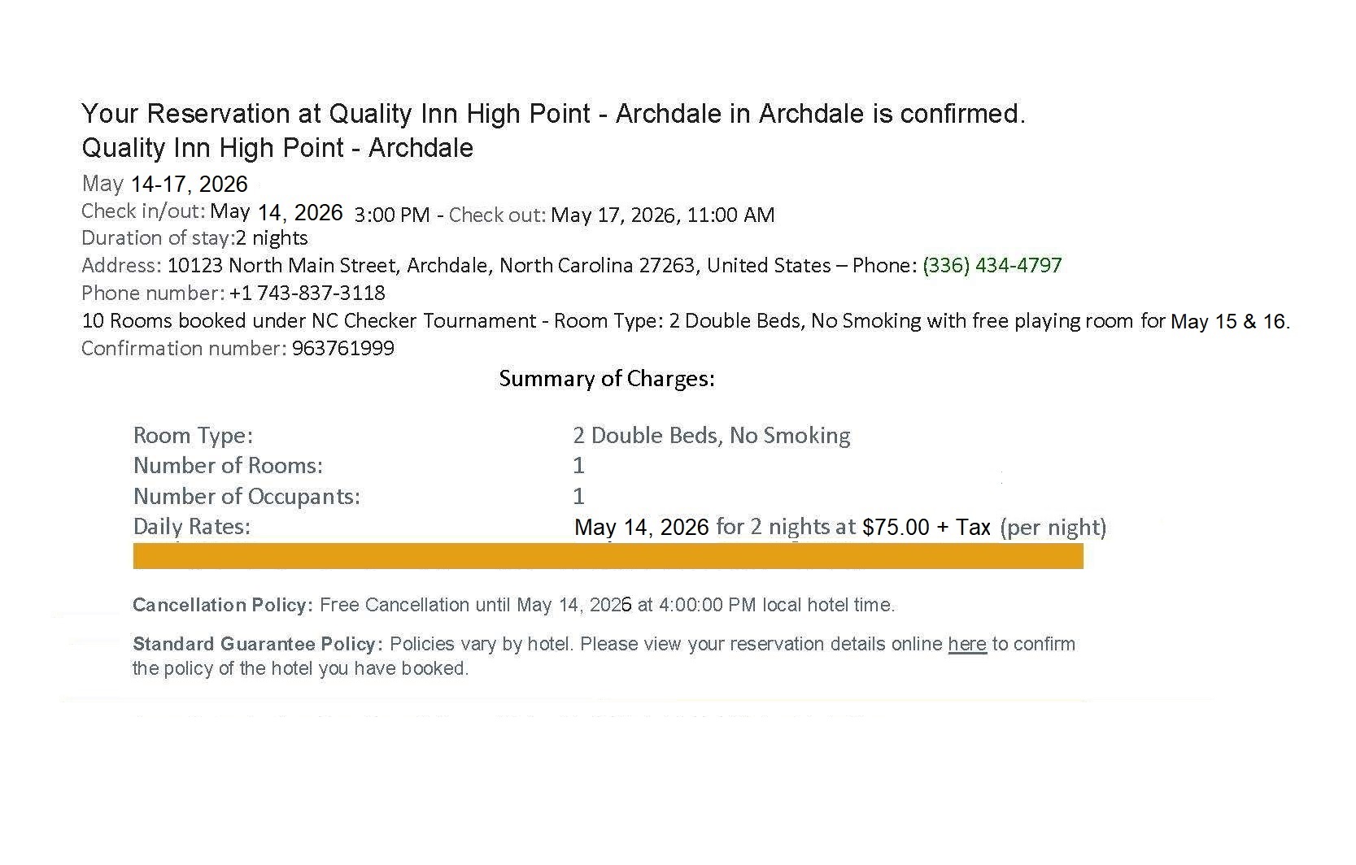Viewport: 1356px width, 865px height.
Task: Click the 'Number of Rooms:' label
Action: click(x=228, y=466)
